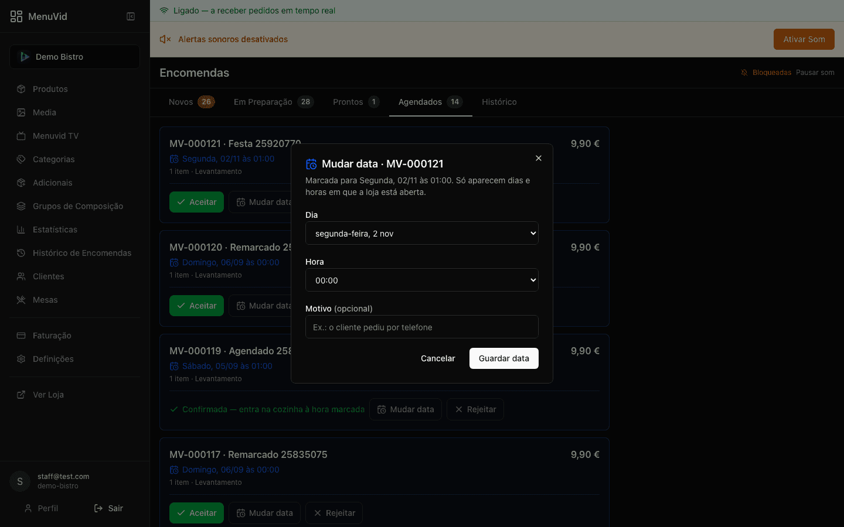
Task: Click the Categorias tag icon
Action: click(x=21, y=159)
